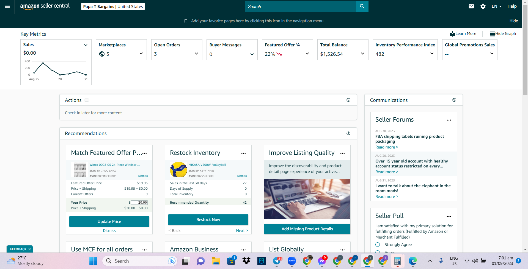Image resolution: width=528 pixels, height=269 pixels.
Task: Expand Inventory Performance Index dropdown
Action: pyautogui.click(x=432, y=54)
